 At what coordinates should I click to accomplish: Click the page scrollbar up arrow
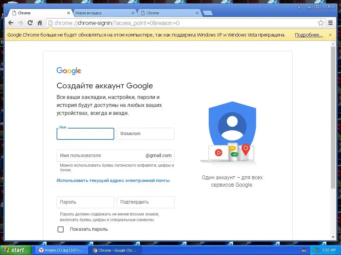tap(333, 44)
